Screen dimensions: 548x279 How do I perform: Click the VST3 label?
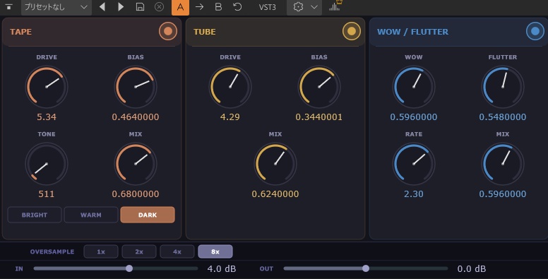coord(268,7)
